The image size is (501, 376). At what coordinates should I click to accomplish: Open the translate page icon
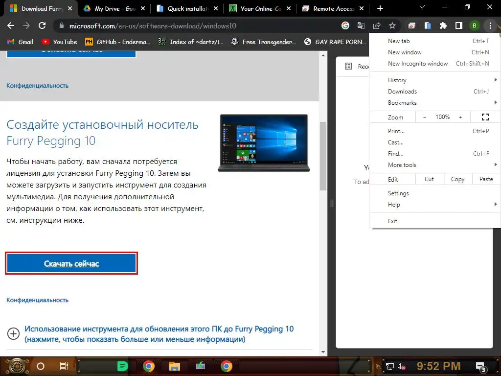pos(361,25)
